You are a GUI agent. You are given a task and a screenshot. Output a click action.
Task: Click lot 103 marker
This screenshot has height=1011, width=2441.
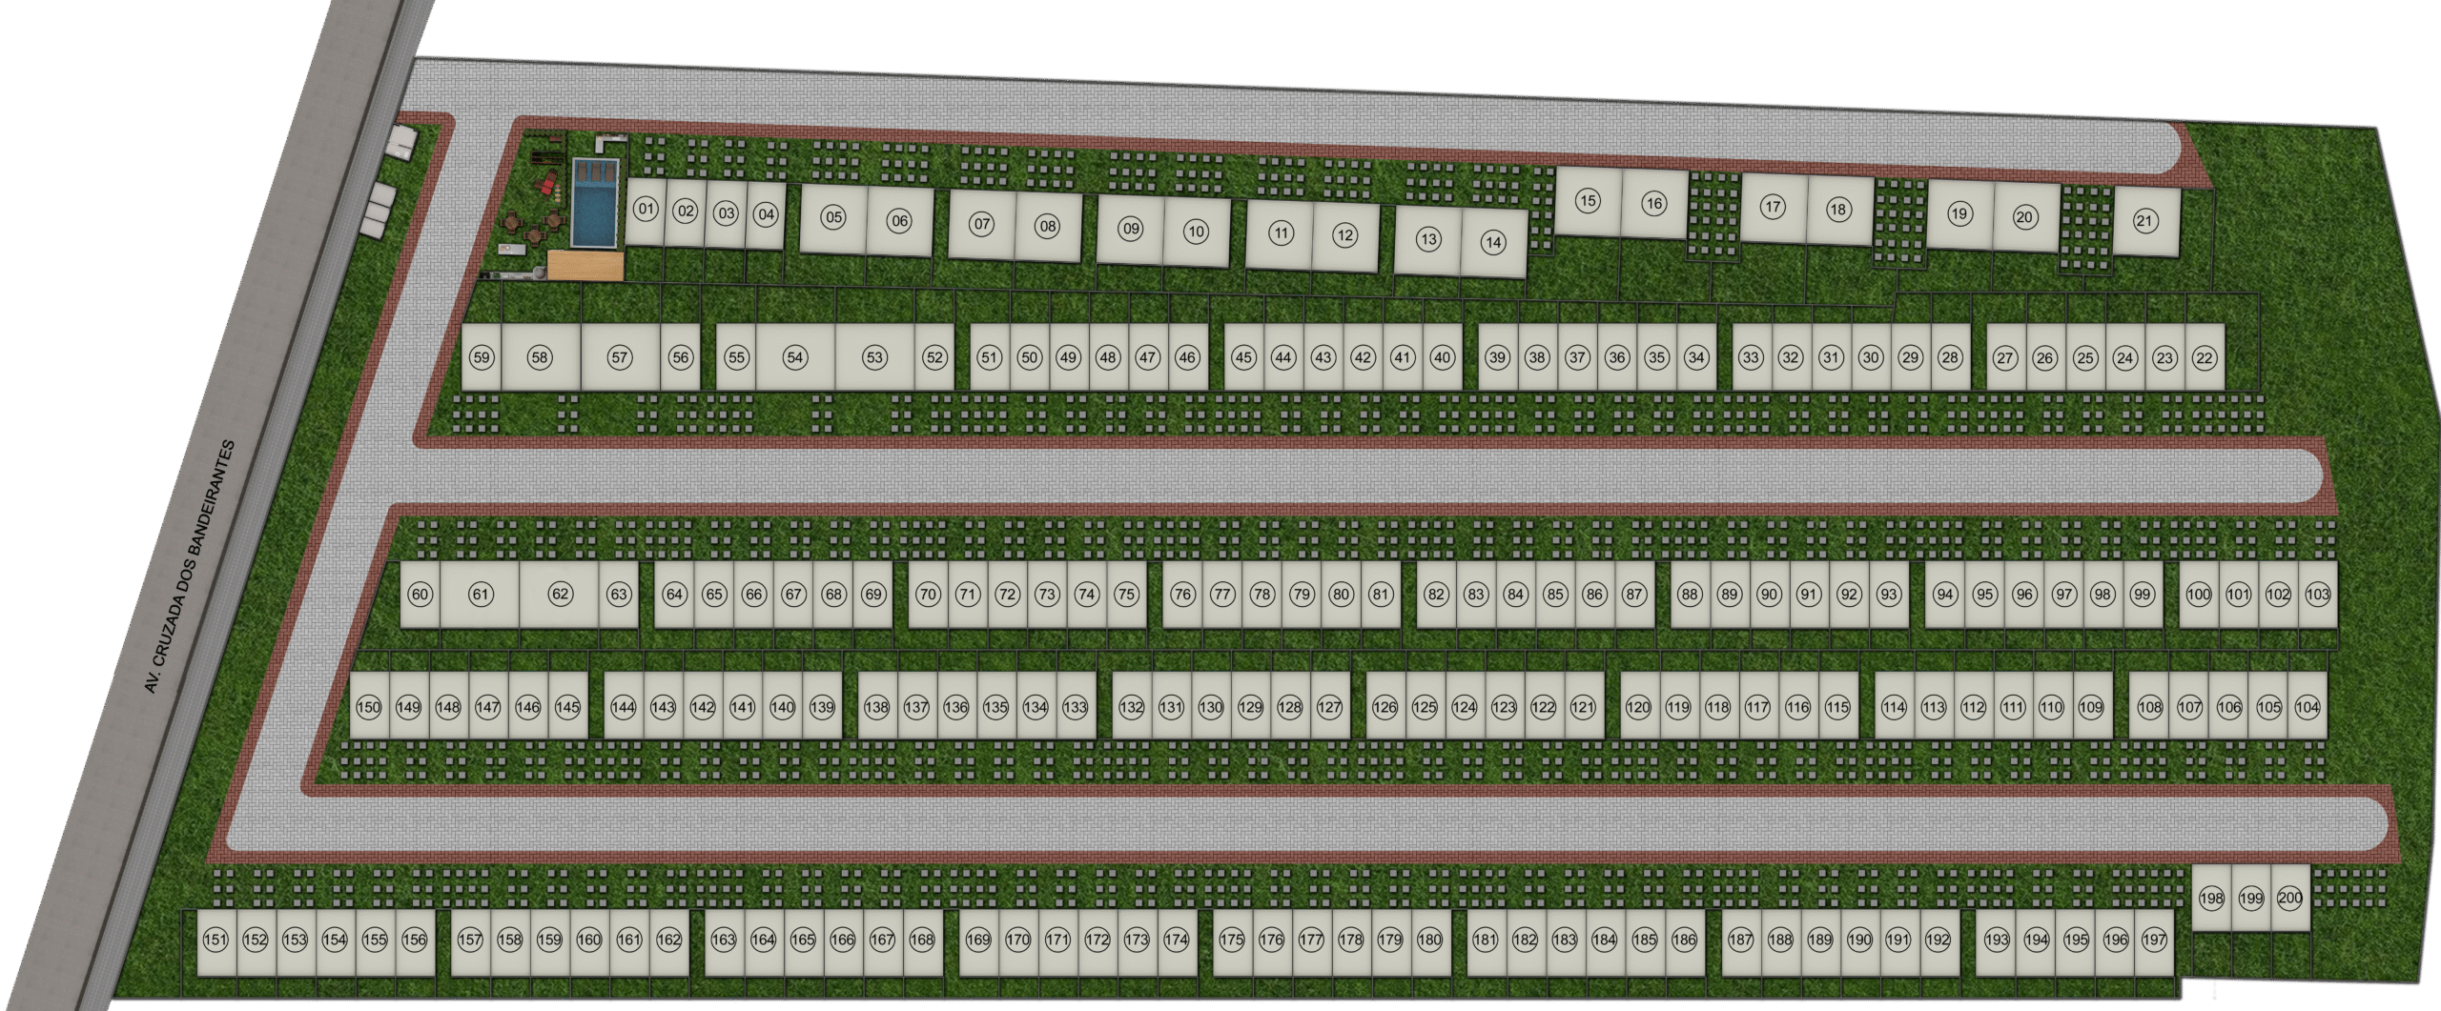pos(2317,595)
